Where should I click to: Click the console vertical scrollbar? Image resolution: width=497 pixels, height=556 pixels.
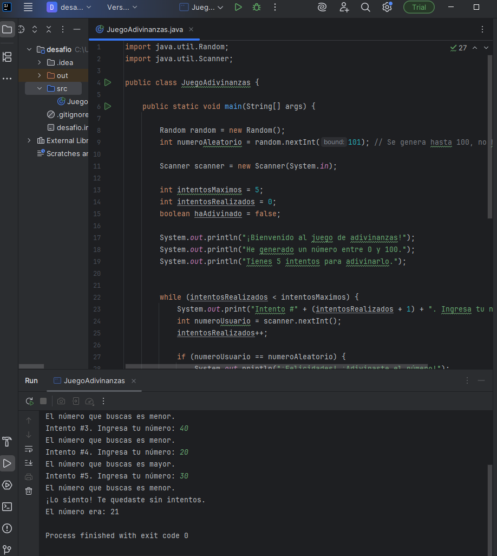click(x=490, y=510)
